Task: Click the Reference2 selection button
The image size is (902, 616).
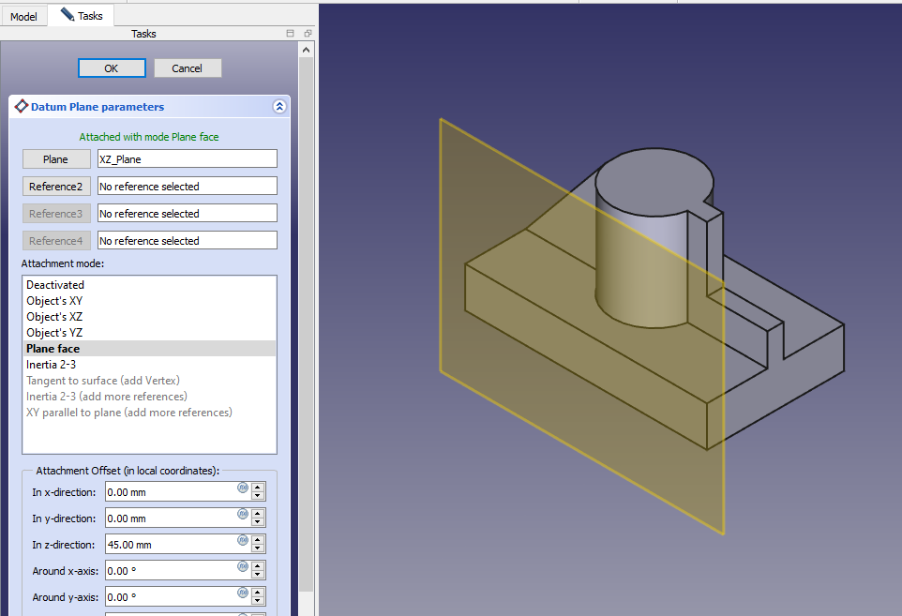Action: coord(57,187)
